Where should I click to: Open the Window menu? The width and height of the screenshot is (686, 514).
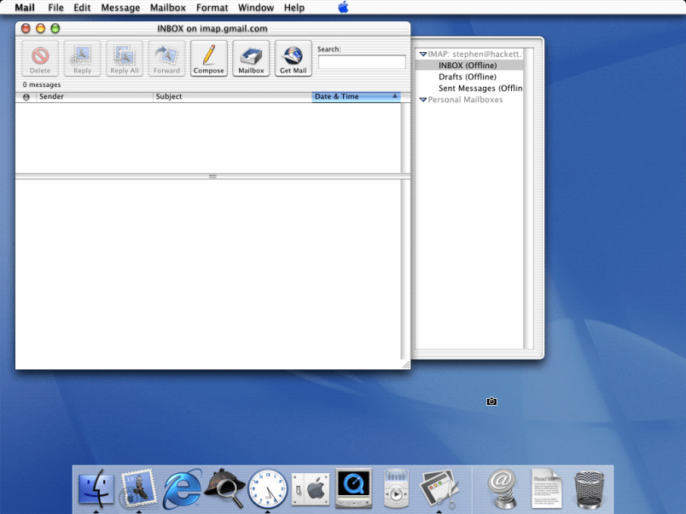255,8
